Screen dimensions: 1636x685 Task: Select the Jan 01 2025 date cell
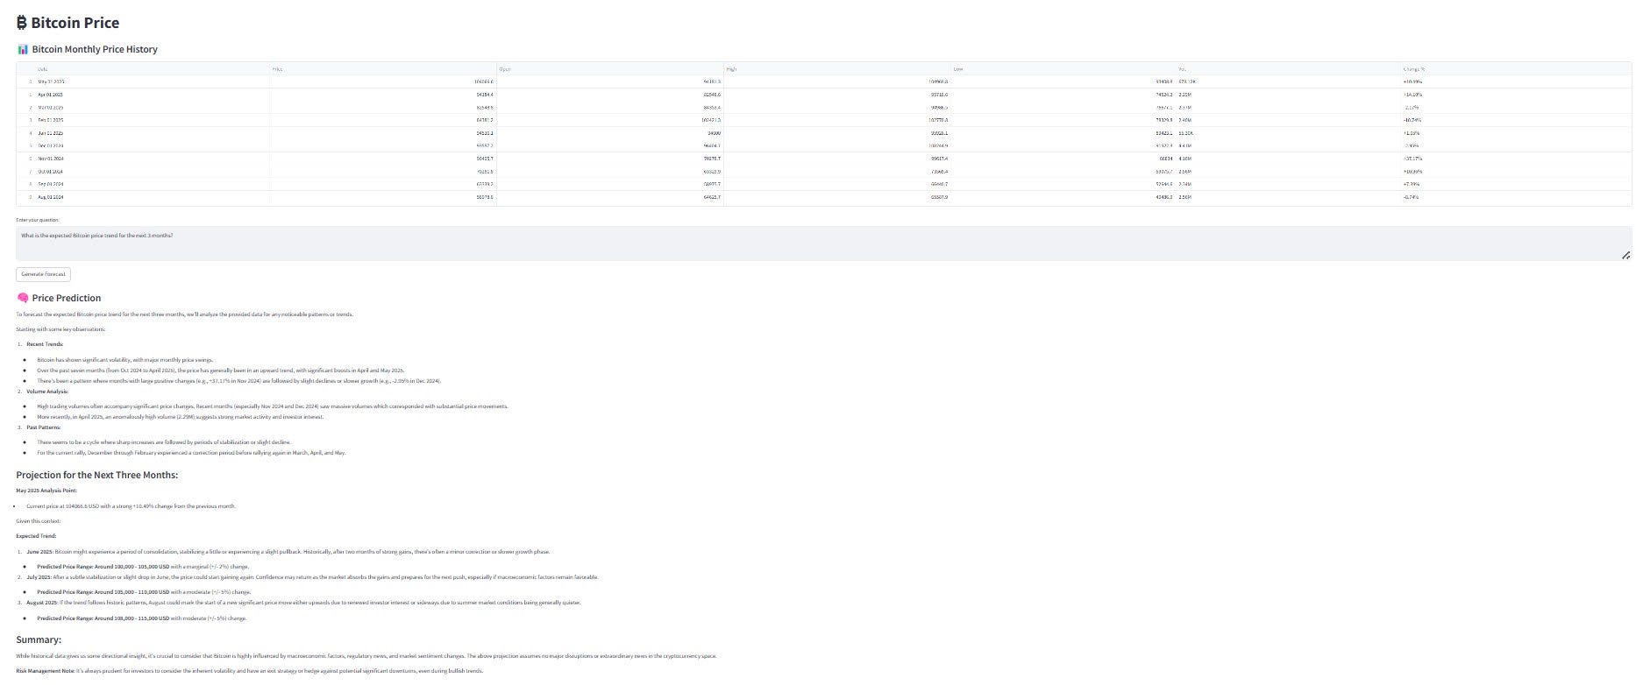tap(151, 133)
